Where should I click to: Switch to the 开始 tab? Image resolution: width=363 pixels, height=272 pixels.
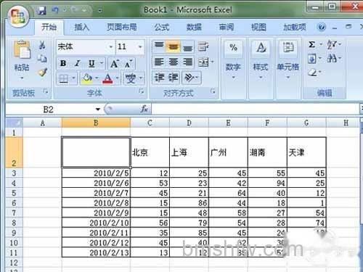pos(49,27)
